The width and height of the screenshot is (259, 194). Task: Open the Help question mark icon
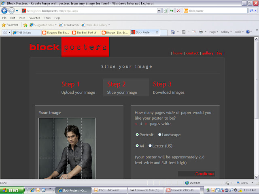248,32
